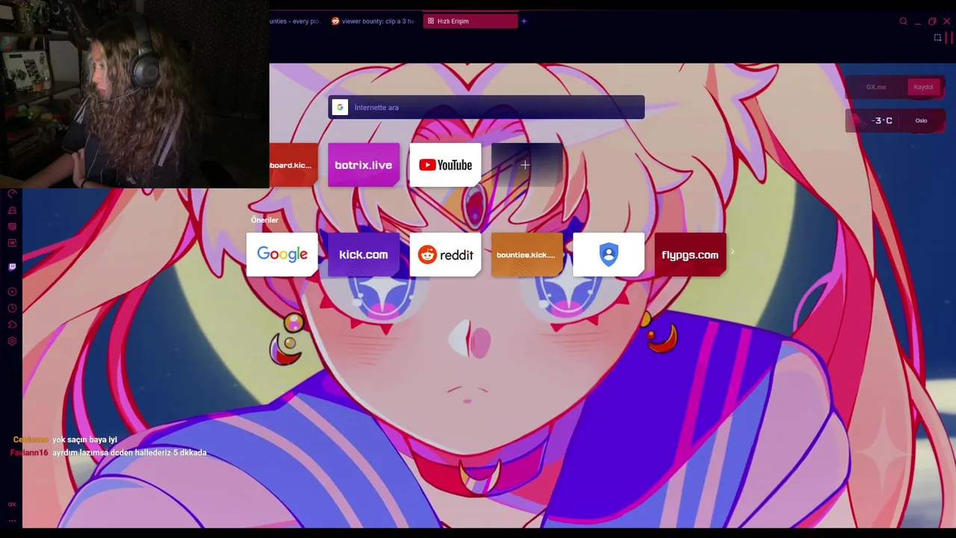Open the board.kic... speed dial tile
The height and width of the screenshot is (538, 956).
point(294,165)
